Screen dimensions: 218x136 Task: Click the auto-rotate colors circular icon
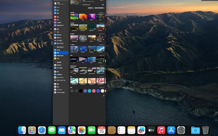72,91
